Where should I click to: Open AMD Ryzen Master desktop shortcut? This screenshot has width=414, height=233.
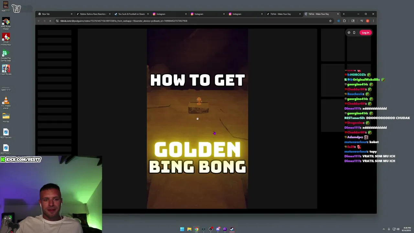tap(6, 24)
